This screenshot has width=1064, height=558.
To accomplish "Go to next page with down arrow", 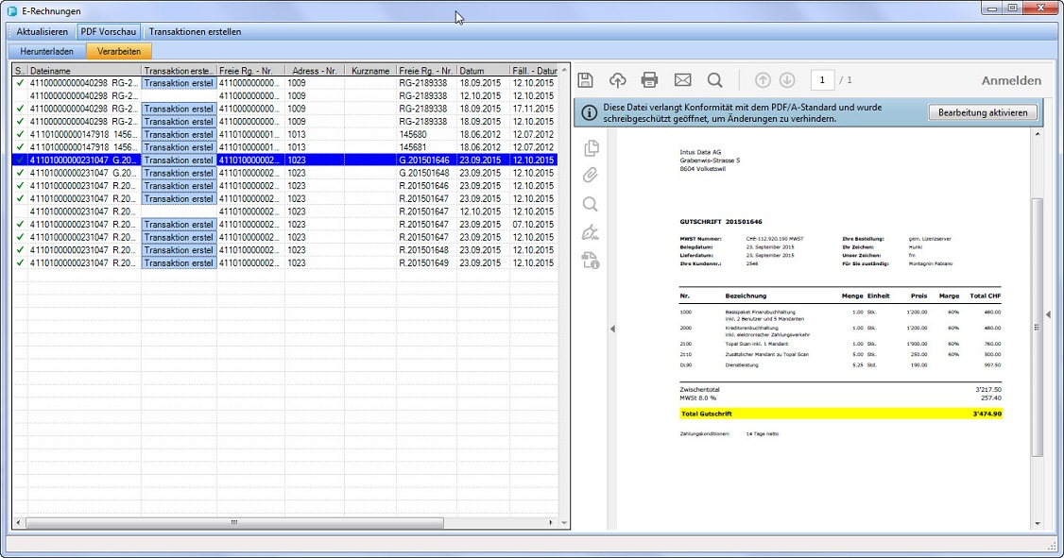I will click(x=786, y=80).
